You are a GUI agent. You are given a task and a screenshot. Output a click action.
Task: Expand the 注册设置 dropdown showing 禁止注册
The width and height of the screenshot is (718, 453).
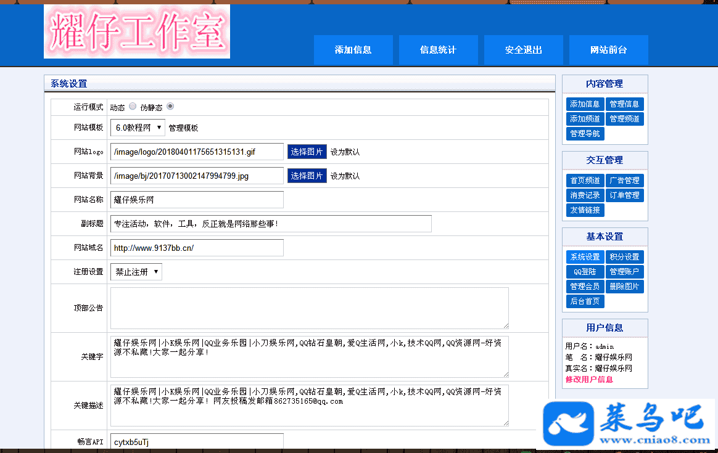click(136, 272)
